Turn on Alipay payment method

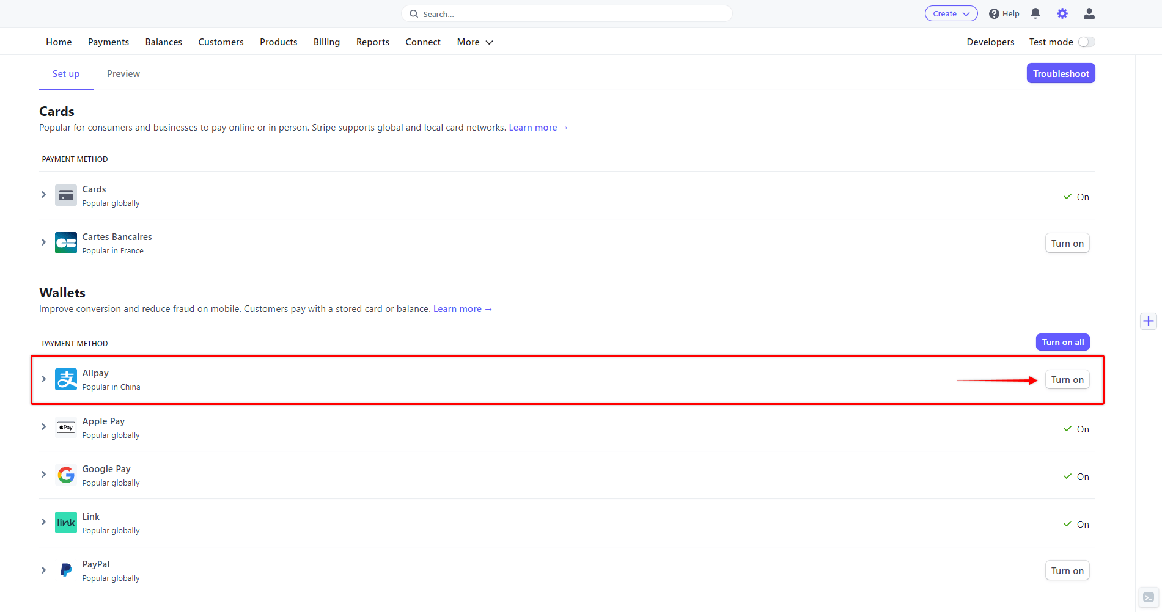pos(1067,380)
